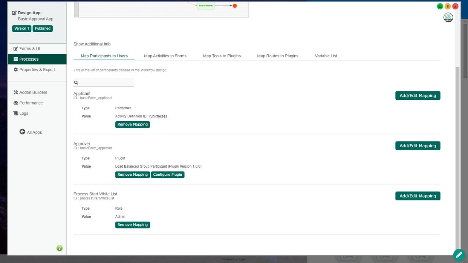This screenshot has width=468, height=263.
Task: Open Logs in sidebar
Action: point(23,114)
